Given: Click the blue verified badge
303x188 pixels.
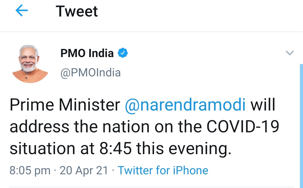Looking at the screenshot, I should pyautogui.click(x=123, y=53).
